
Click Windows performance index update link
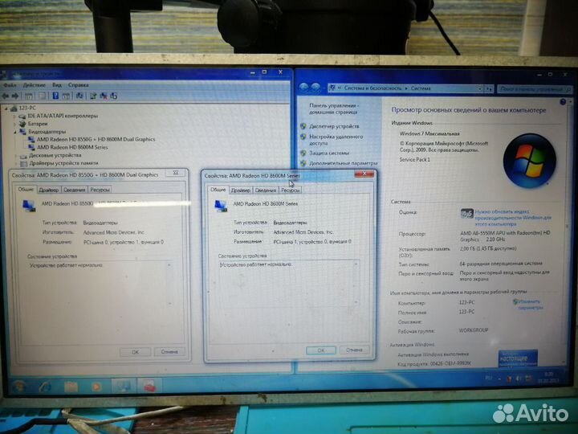(513, 218)
